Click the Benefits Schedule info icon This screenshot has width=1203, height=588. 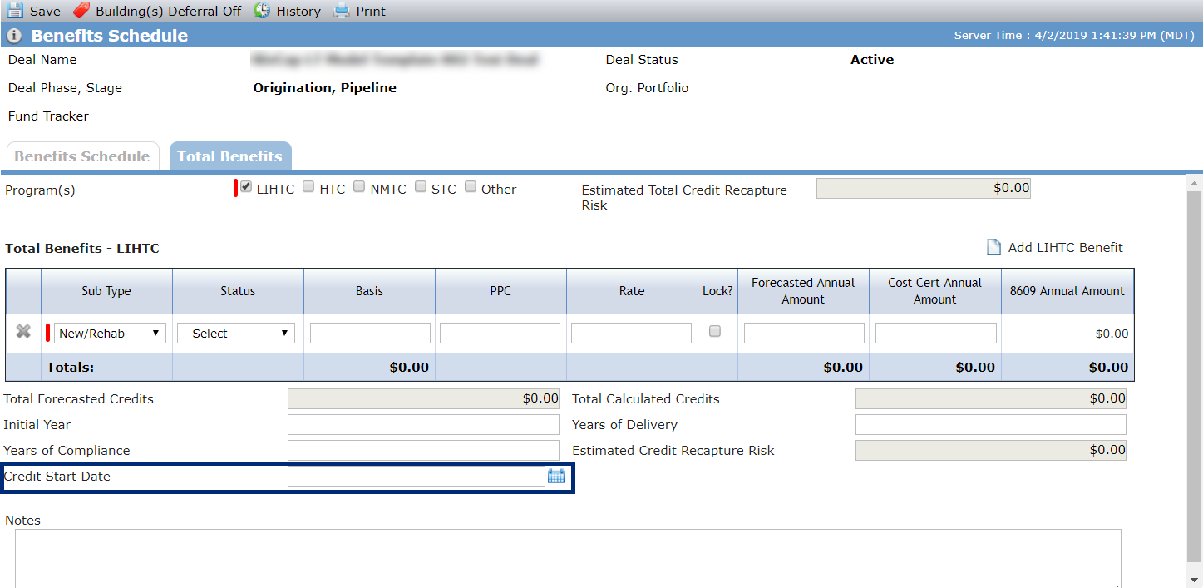point(14,36)
